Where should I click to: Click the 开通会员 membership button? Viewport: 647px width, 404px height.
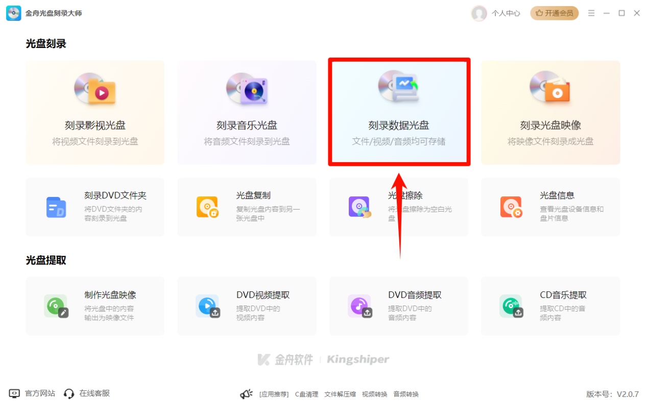(555, 13)
